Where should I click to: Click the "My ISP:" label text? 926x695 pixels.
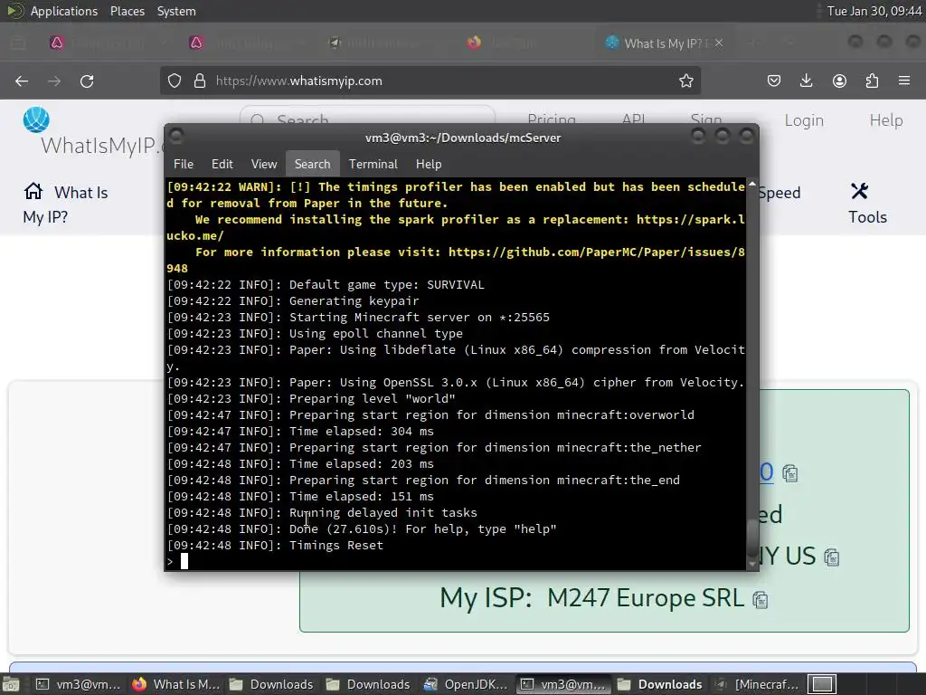[x=486, y=598]
